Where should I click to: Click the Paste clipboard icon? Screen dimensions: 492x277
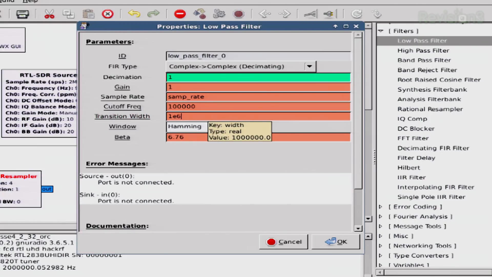tap(88, 14)
